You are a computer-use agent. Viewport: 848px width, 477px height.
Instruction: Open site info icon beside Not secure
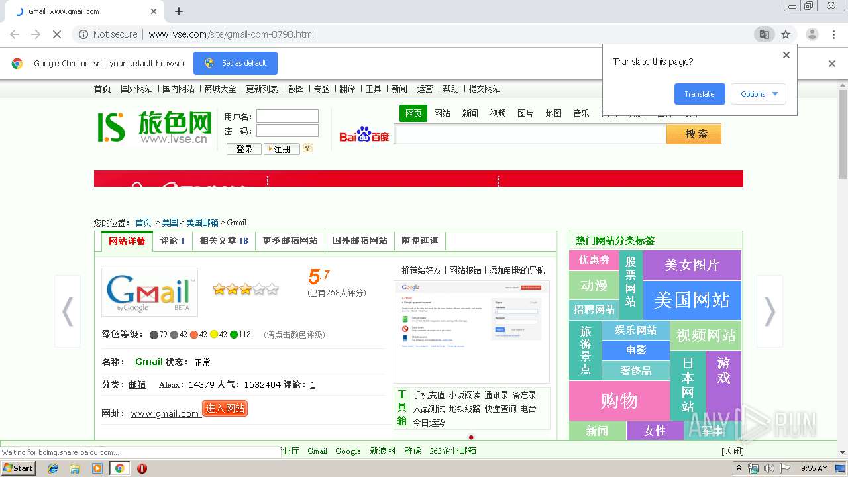(83, 34)
